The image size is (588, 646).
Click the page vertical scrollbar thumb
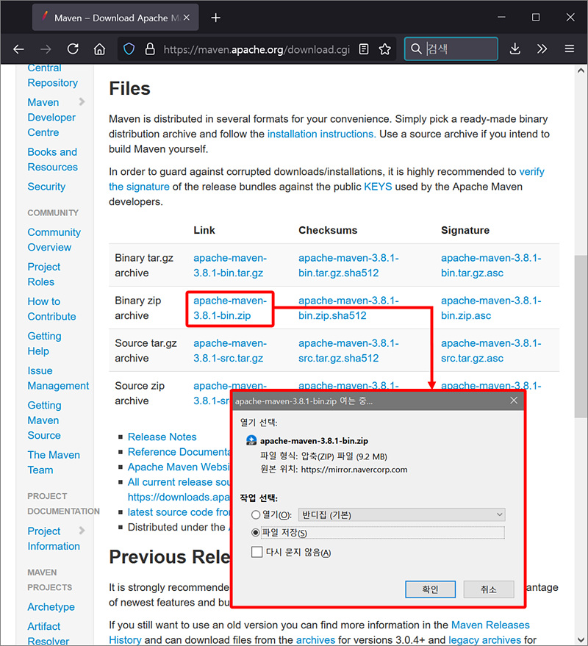581,337
